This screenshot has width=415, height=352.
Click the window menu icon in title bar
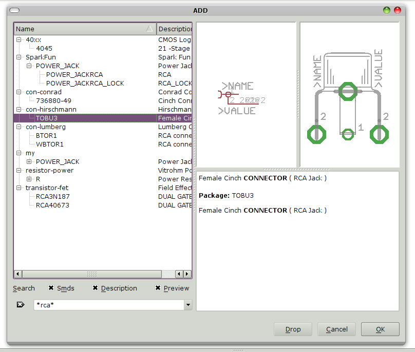coord(15,10)
